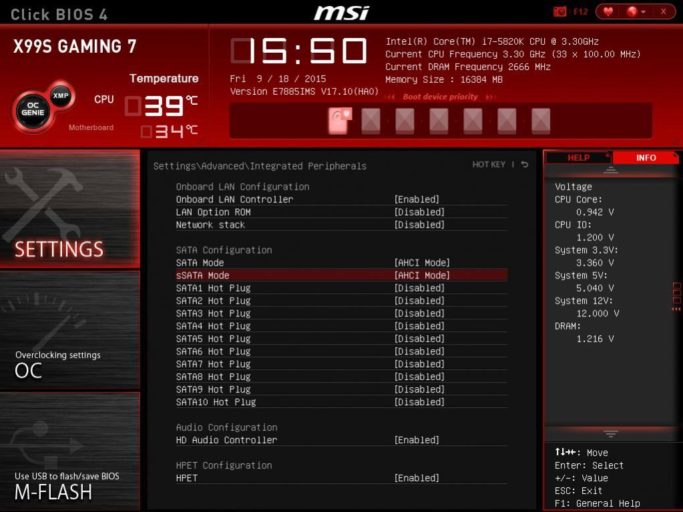This screenshot has width=683, height=512.
Task: Click the date Fri 9 / 18 / 2015
Action: 278,79
